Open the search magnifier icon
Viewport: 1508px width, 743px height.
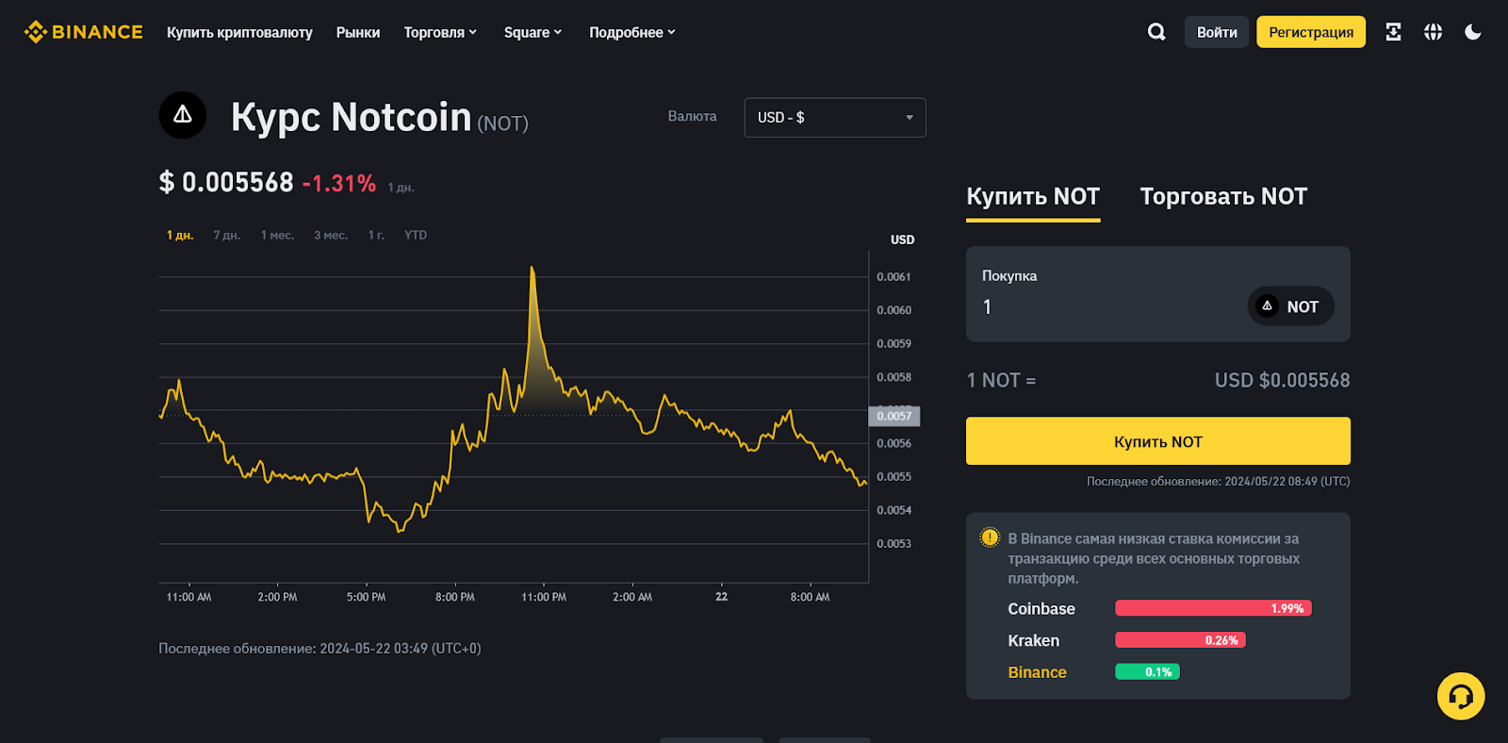pyautogui.click(x=1156, y=32)
